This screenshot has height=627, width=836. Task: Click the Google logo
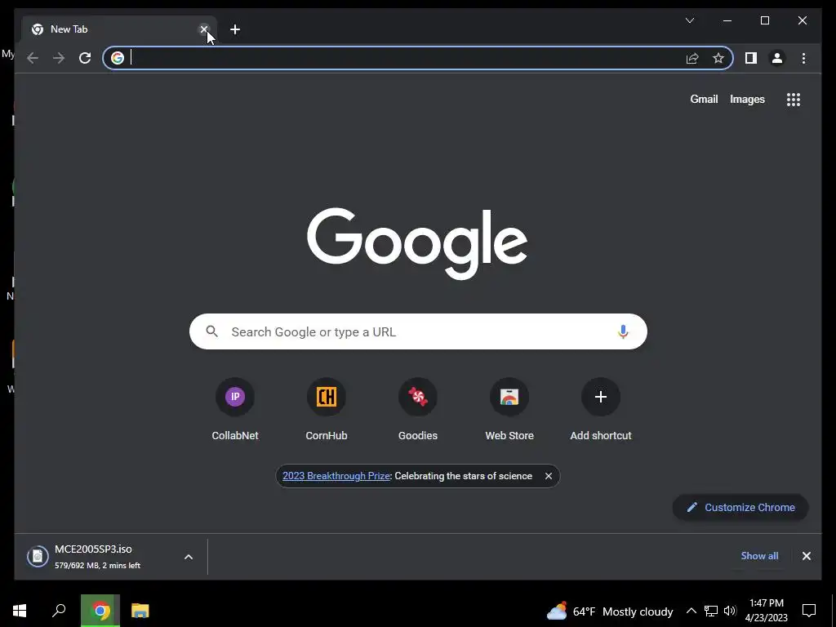(x=417, y=243)
